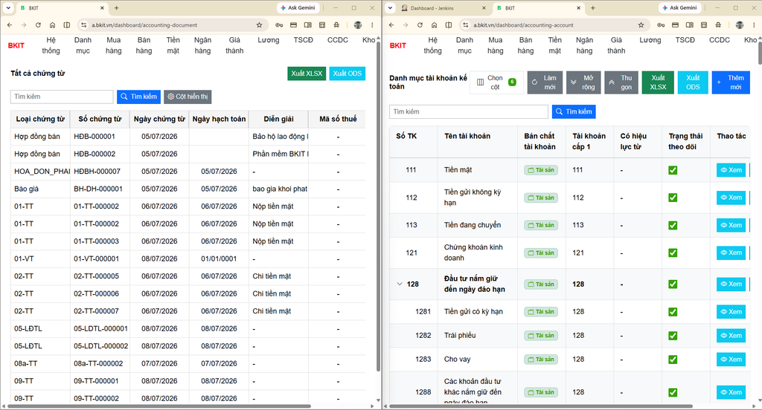Switch to Dashboard - Jenkins tab
The width and height of the screenshot is (762, 410).
tap(432, 7)
